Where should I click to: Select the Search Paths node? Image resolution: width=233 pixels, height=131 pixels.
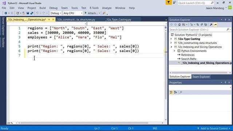pos(189,59)
